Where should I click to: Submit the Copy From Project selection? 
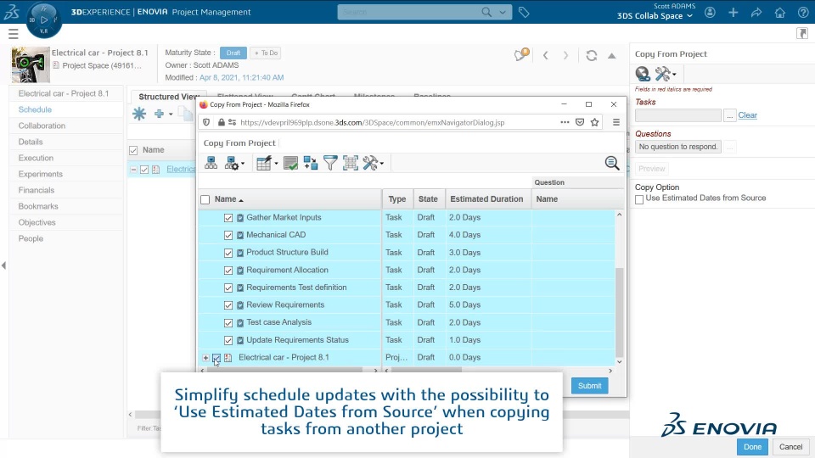click(589, 386)
